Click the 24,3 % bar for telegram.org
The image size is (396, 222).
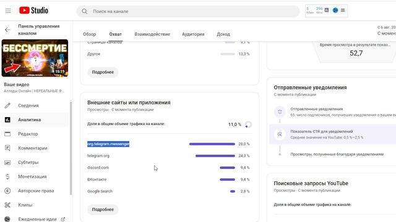pyautogui.click(x=215, y=156)
